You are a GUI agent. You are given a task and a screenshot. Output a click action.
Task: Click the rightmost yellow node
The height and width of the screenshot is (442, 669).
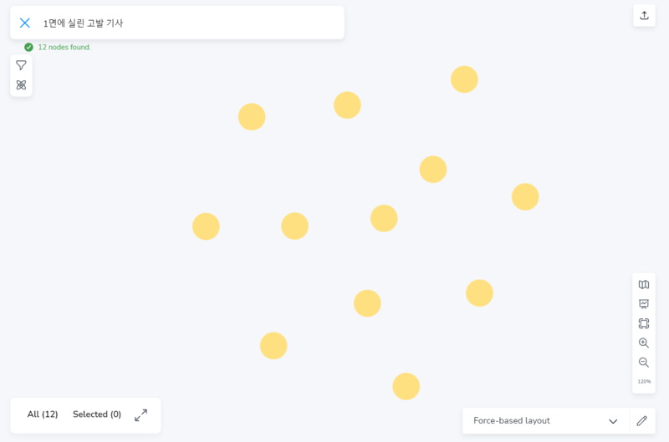point(525,197)
